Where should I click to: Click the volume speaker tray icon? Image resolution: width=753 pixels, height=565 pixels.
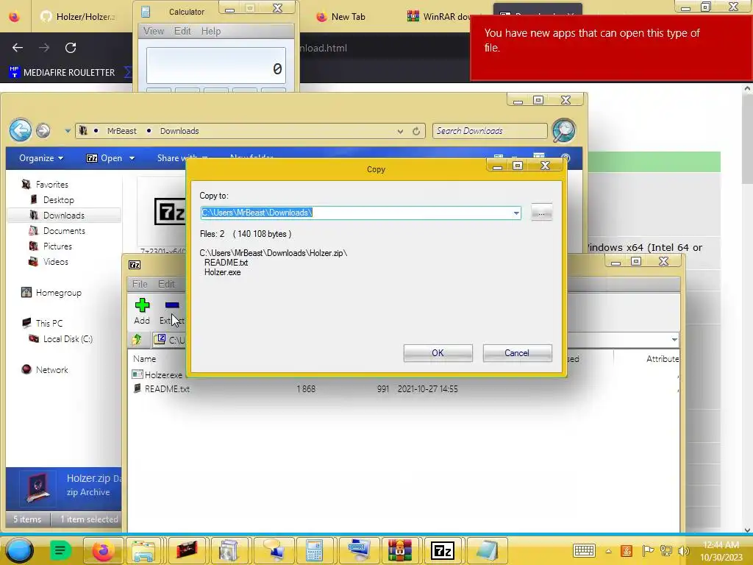683,550
